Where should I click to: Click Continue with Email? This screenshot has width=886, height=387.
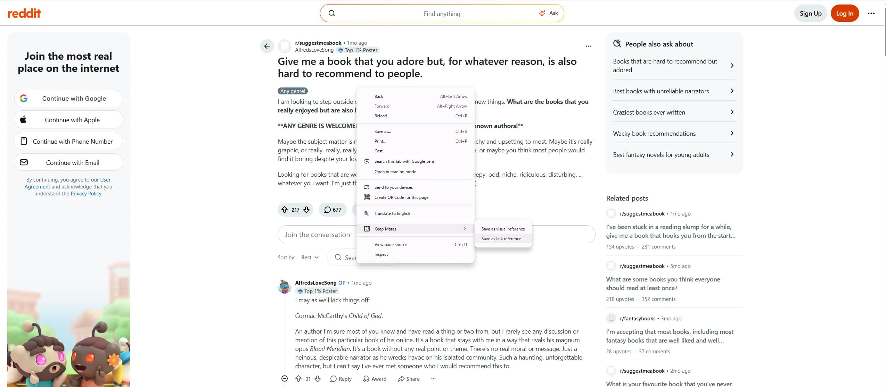click(x=68, y=162)
